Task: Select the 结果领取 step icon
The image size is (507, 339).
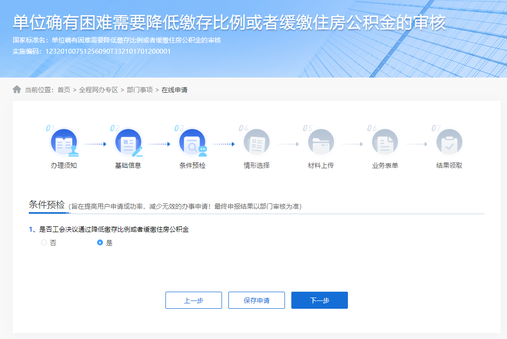Action: [x=449, y=141]
